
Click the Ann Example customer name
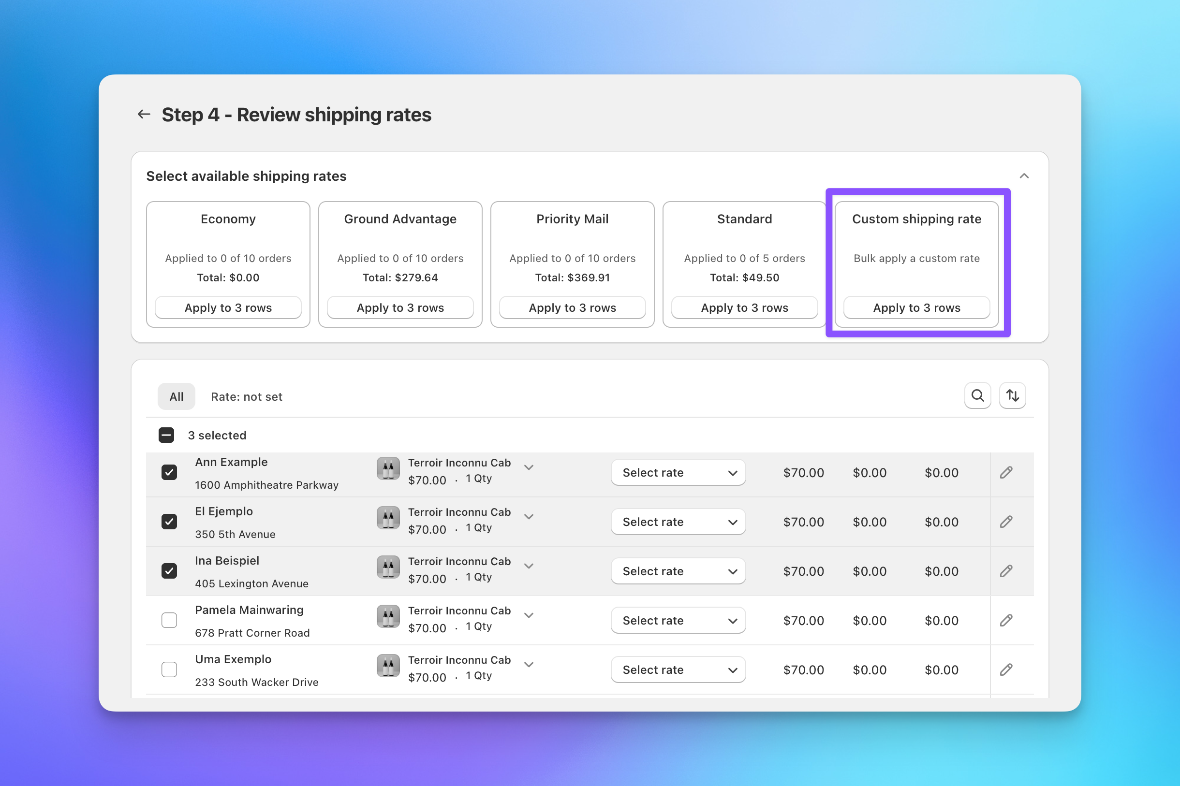(x=231, y=462)
